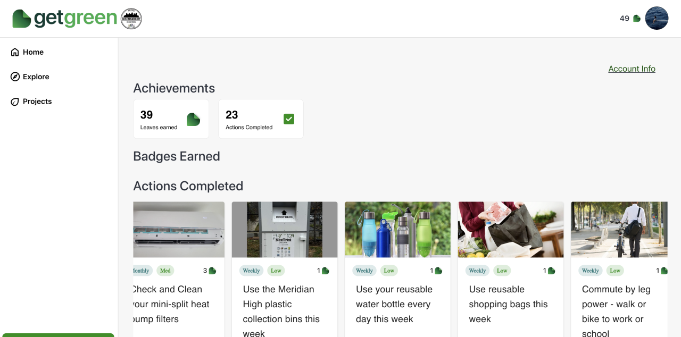Click the Home house icon
The width and height of the screenshot is (681, 337).
coord(15,52)
